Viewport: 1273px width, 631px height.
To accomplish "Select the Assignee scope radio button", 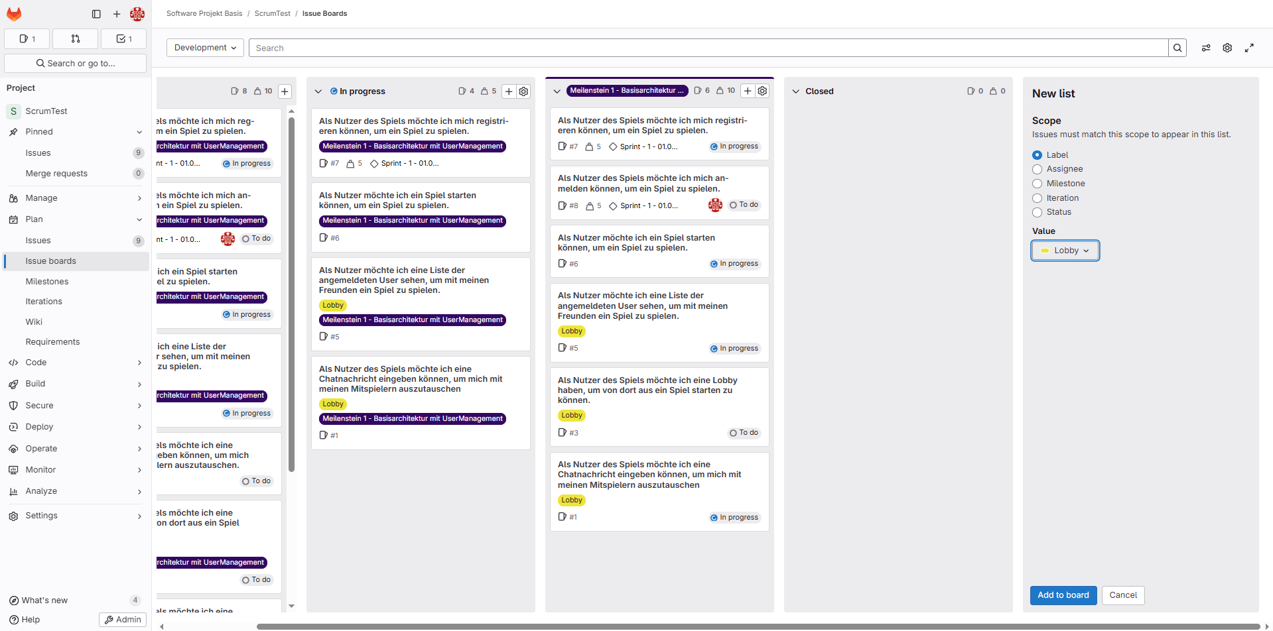I will tap(1038, 170).
